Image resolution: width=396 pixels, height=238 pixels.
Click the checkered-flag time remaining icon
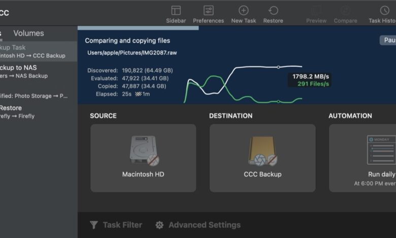(138, 94)
